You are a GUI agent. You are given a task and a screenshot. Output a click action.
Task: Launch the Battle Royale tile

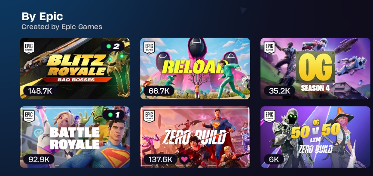point(75,137)
